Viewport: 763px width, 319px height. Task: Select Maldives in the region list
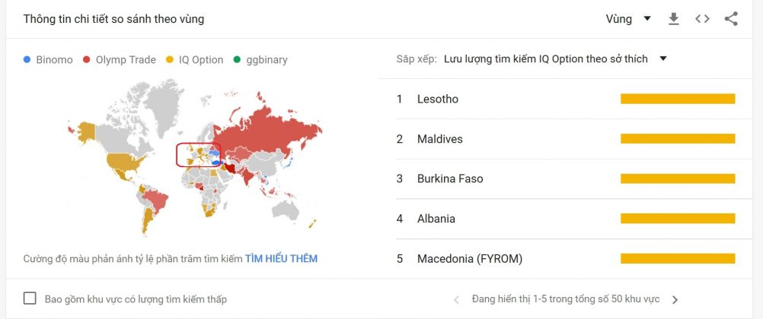pos(440,139)
